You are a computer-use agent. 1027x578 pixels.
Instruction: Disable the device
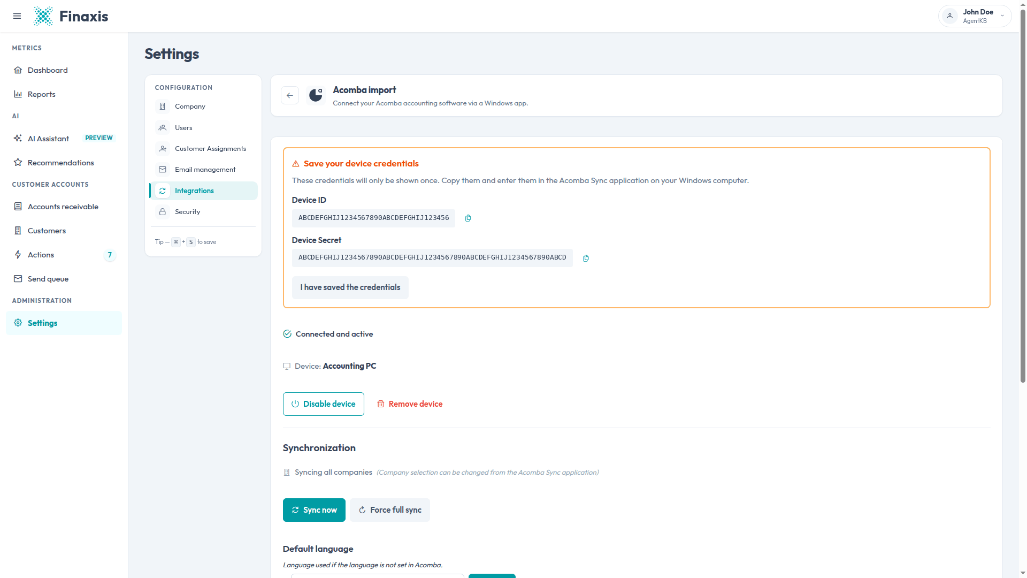click(x=324, y=404)
